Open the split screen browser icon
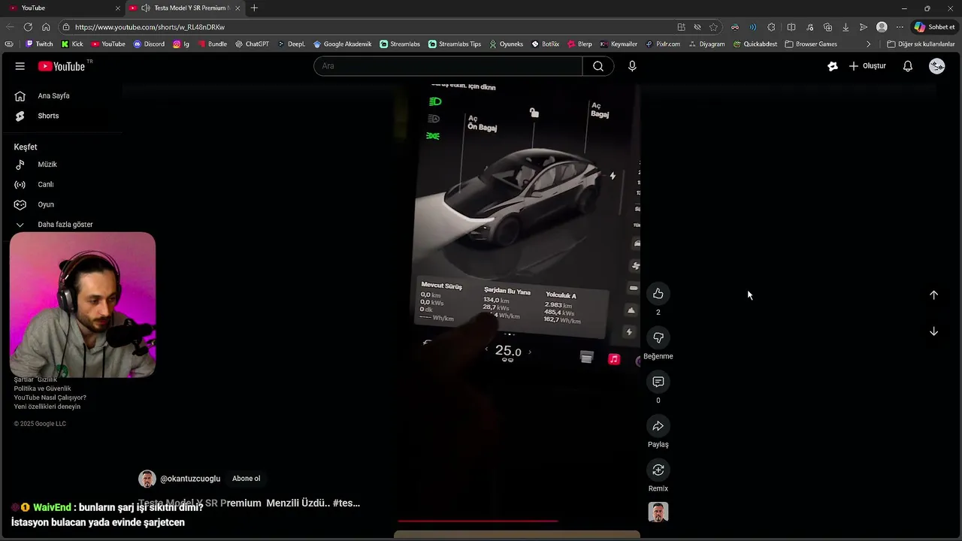Viewport: 962px width, 541px height. coord(791,27)
